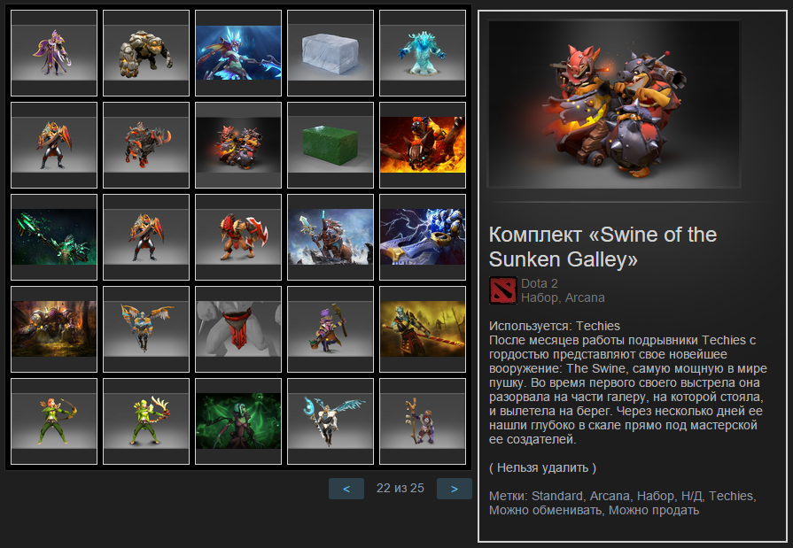Click the "Dota 2" game name text
The width and height of the screenshot is (793, 548).
pyautogui.click(x=540, y=283)
